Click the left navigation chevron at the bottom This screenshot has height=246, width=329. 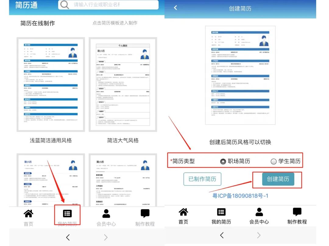coord(67,237)
